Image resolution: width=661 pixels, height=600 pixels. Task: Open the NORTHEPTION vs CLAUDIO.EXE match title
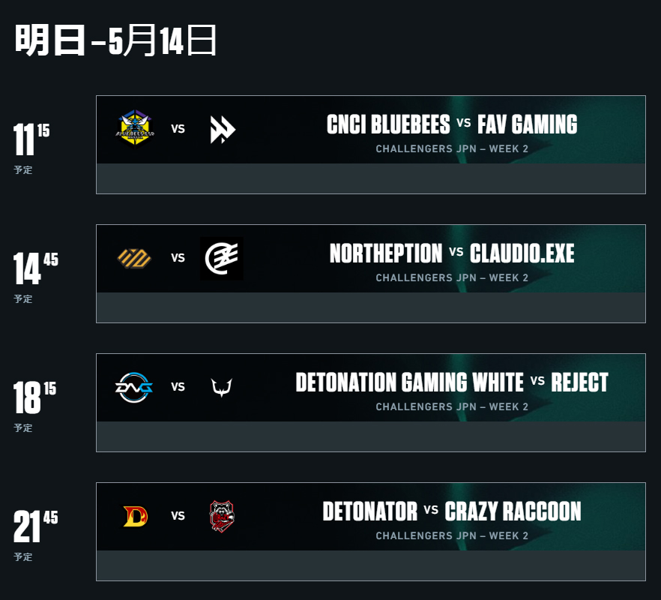point(452,253)
